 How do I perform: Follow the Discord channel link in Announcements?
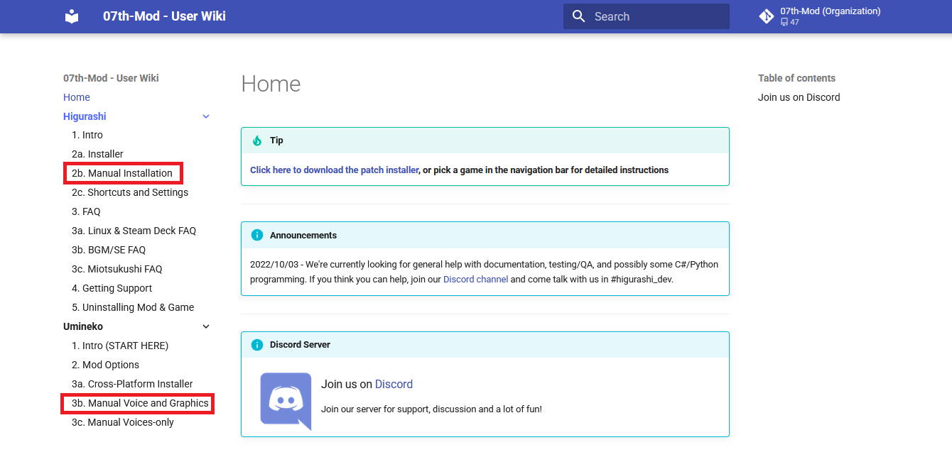(475, 280)
